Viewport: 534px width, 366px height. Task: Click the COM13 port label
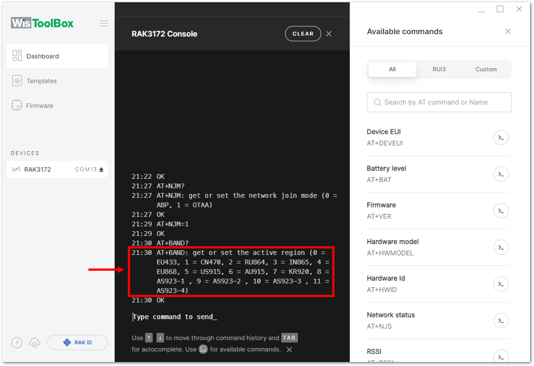point(86,169)
